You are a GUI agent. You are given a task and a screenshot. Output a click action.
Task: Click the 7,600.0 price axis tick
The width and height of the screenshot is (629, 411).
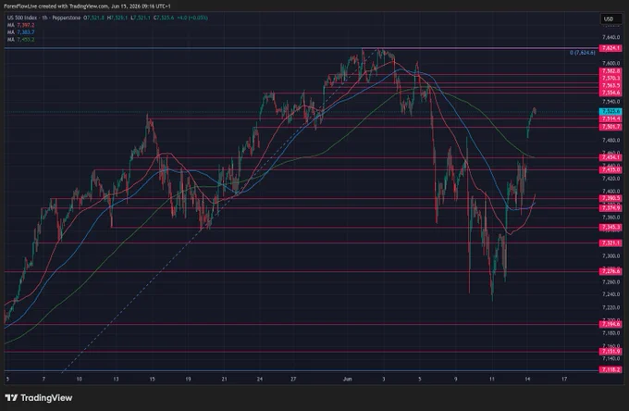[x=610, y=64]
